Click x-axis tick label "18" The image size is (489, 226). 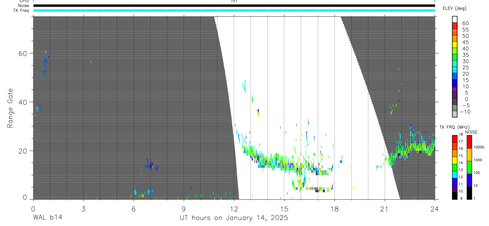tap(334, 208)
